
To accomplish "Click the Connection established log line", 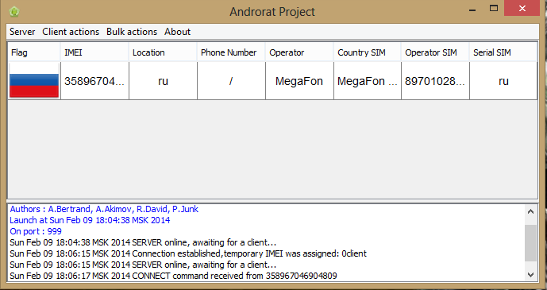I will 188,253.
